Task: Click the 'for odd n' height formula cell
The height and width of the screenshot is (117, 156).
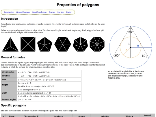Action: (x=49, y=86)
